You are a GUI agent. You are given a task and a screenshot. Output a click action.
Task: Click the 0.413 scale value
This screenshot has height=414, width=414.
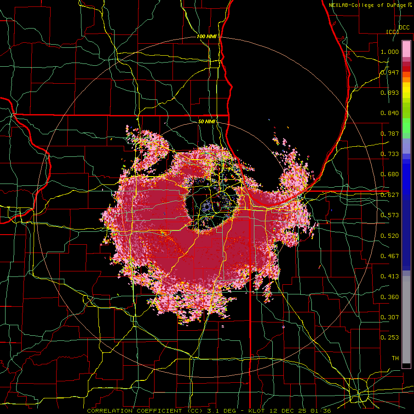(x=390, y=276)
